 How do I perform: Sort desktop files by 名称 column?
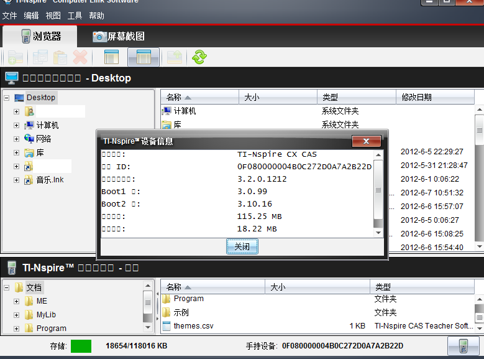pos(199,97)
